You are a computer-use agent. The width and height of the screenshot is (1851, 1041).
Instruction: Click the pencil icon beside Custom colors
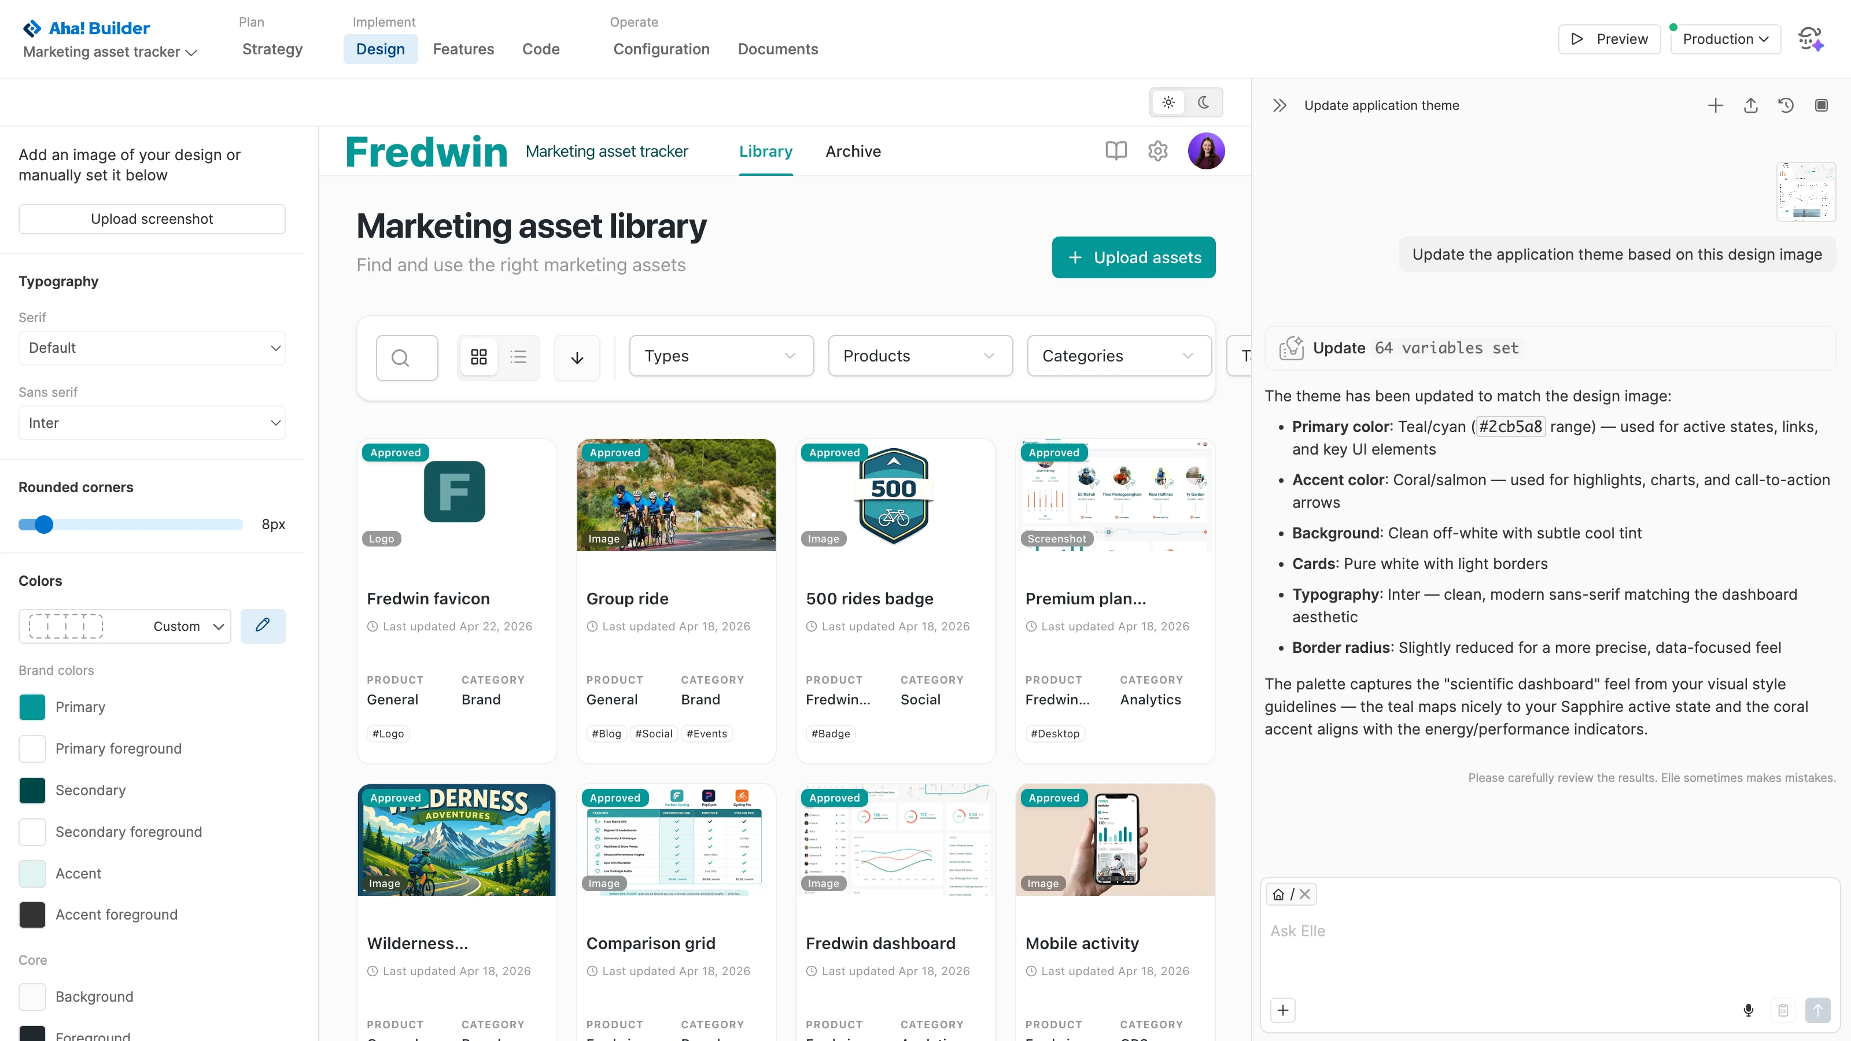pos(263,626)
